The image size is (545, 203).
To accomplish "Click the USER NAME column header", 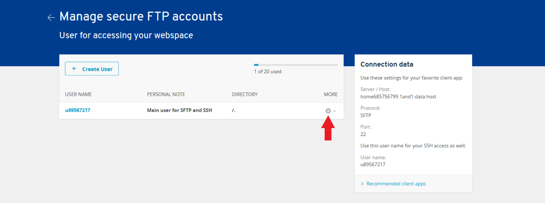I will (x=78, y=94).
